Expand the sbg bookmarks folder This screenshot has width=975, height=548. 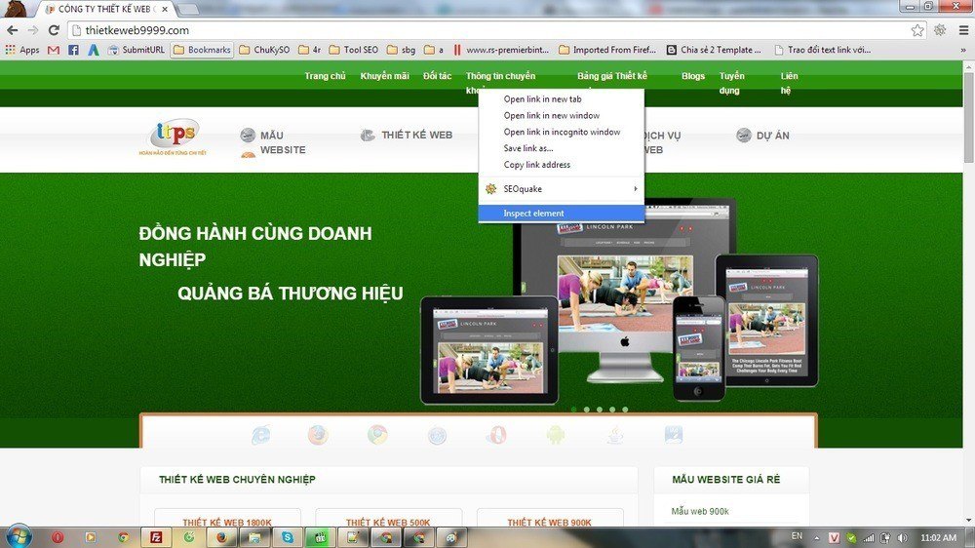[402, 50]
